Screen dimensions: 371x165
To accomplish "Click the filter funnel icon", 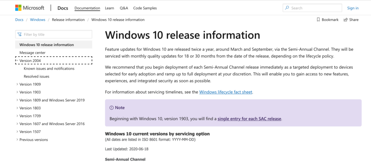I will click(x=20, y=34).
